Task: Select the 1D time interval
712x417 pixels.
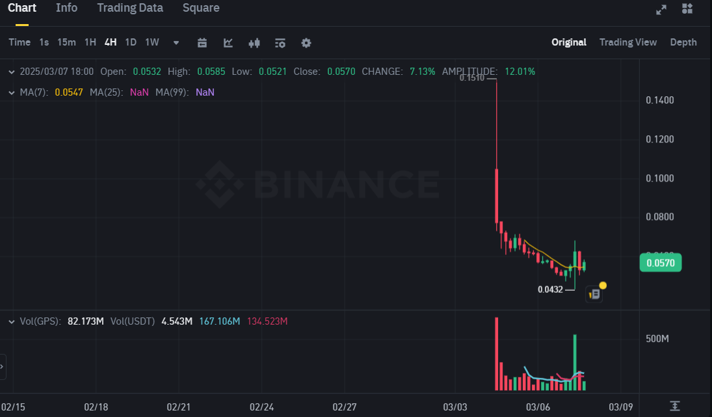Action: pyautogui.click(x=131, y=42)
